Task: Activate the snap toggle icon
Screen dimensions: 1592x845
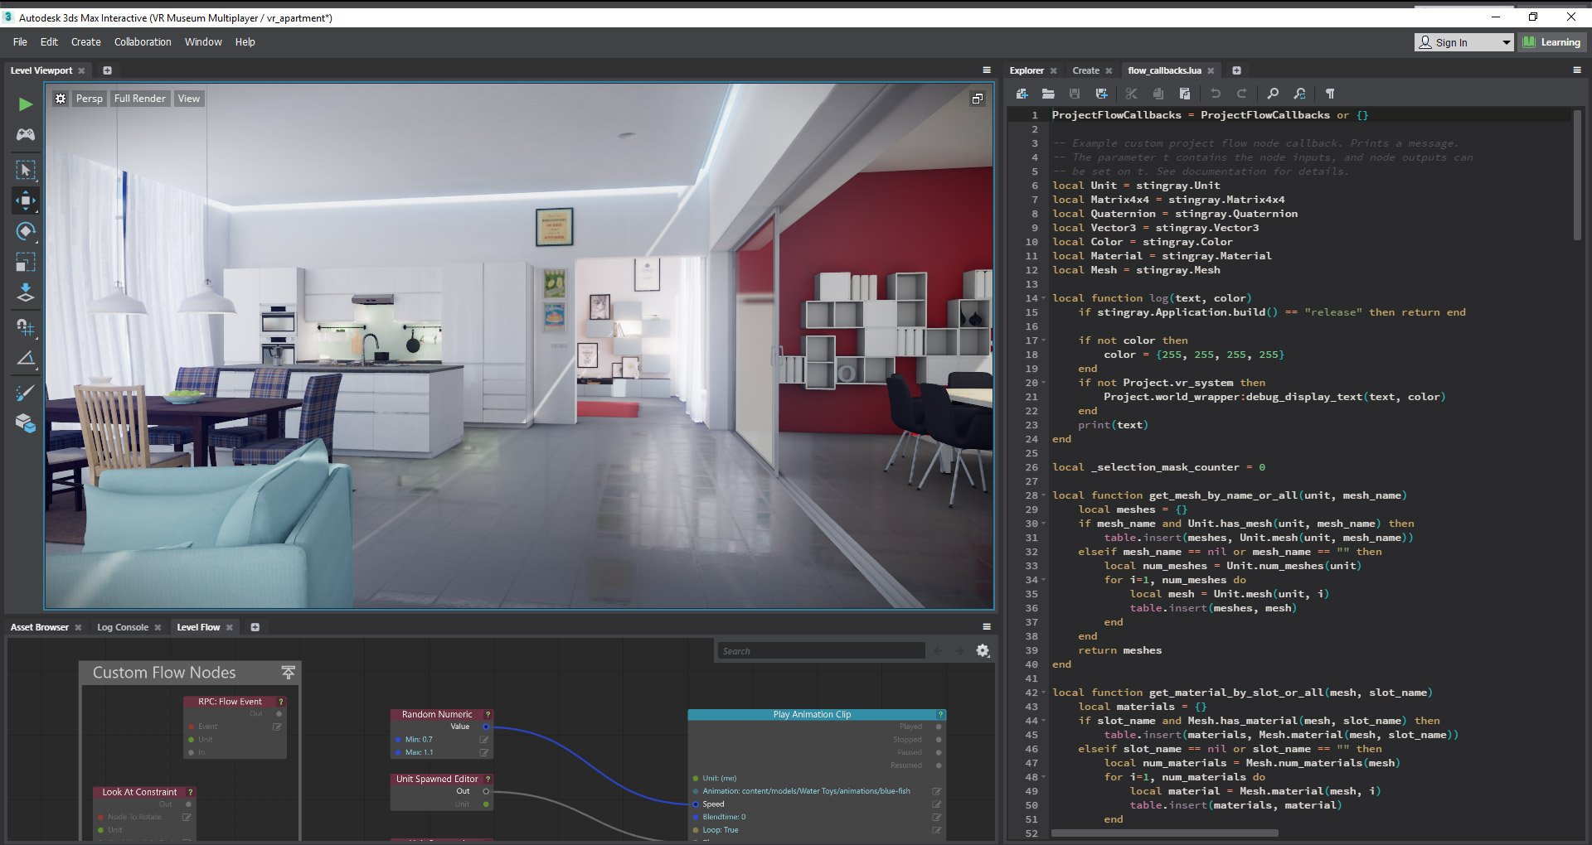Action: (25, 327)
